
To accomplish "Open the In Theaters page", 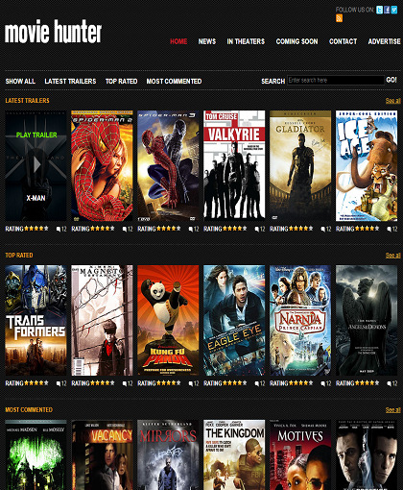I will point(246,41).
